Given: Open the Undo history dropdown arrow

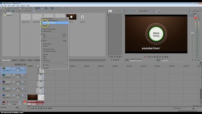Looking at the screenshot, I should pyautogui.click(x=29, y=8).
